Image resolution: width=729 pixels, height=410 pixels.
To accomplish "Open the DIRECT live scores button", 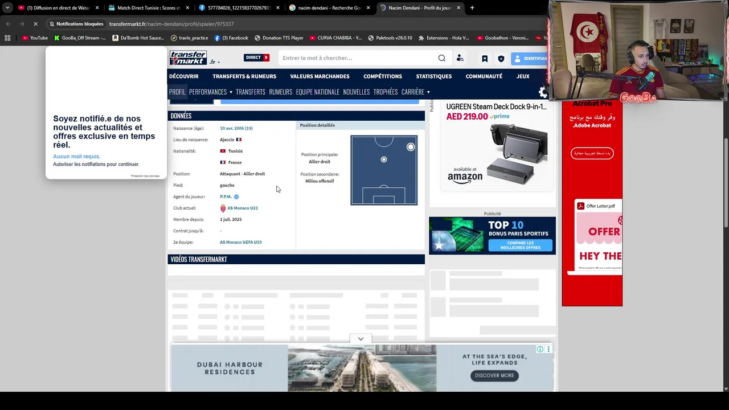I will point(256,58).
